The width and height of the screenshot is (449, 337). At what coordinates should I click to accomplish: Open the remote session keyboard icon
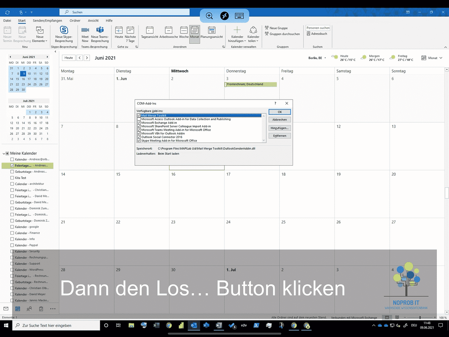[x=239, y=16]
